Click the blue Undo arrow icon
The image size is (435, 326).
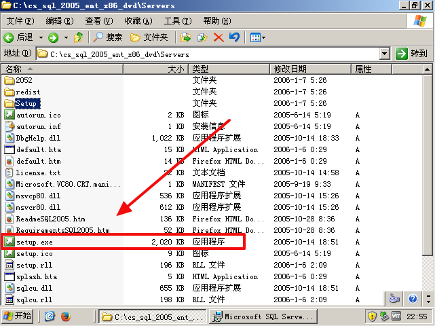pos(234,37)
